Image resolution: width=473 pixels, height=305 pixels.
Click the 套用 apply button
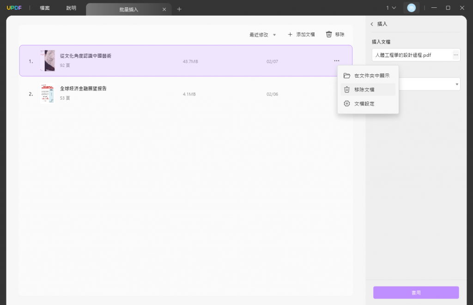(x=416, y=293)
